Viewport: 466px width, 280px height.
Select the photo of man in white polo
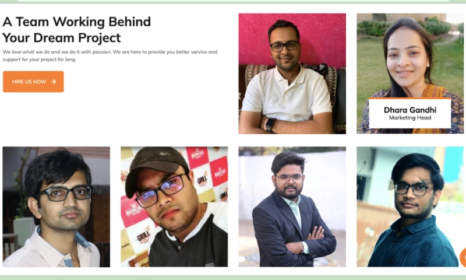(292, 73)
